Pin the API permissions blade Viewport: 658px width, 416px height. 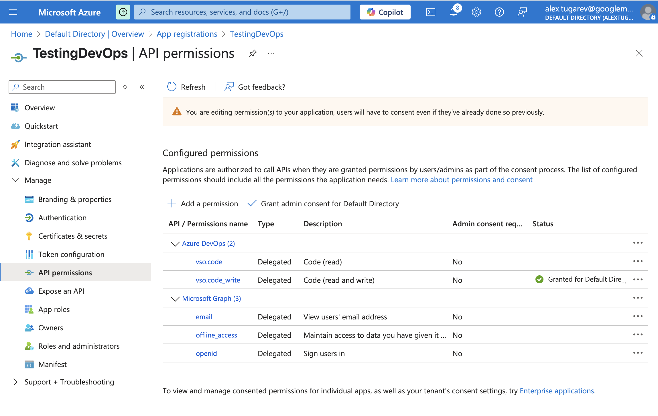click(253, 53)
